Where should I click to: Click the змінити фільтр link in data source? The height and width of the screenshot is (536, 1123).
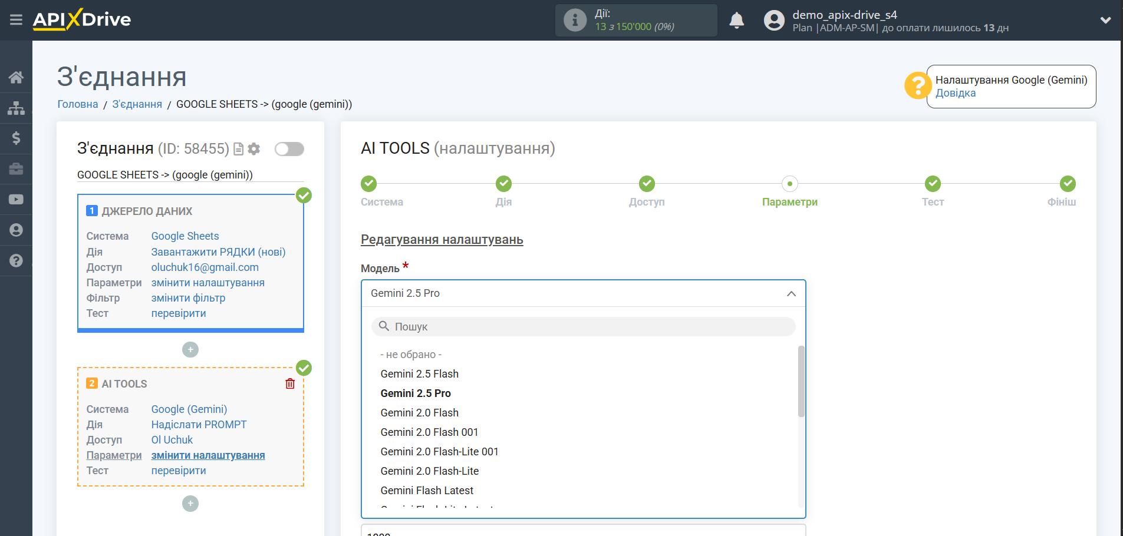click(x=188, y=298)
